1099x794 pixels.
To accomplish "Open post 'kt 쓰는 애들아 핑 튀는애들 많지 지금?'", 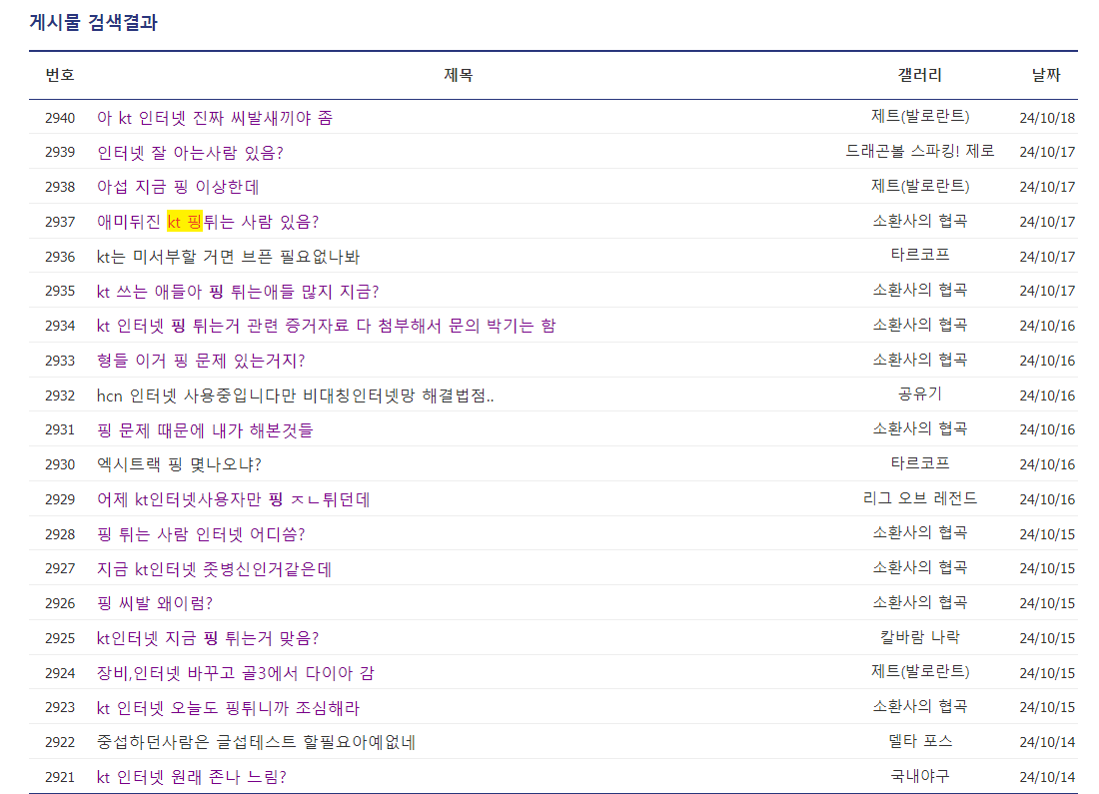I will 238,291.
